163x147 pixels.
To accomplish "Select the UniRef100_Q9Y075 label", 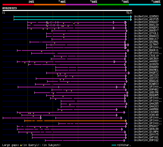I will [x=146, y=135].
